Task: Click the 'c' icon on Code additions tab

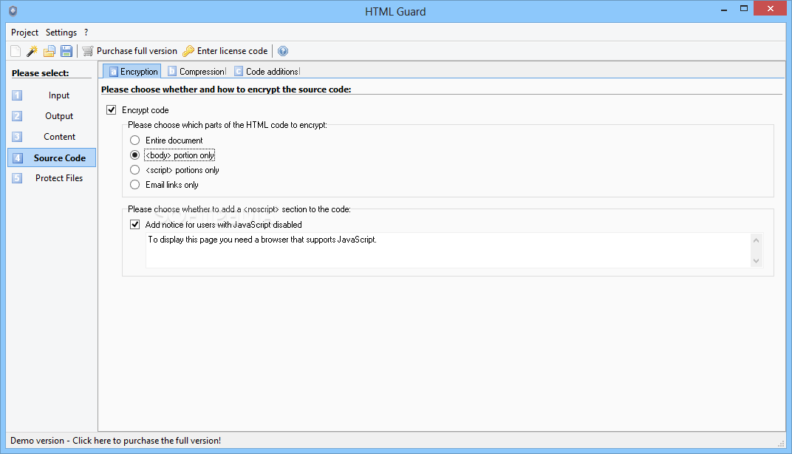Action: tap(239, 71)
